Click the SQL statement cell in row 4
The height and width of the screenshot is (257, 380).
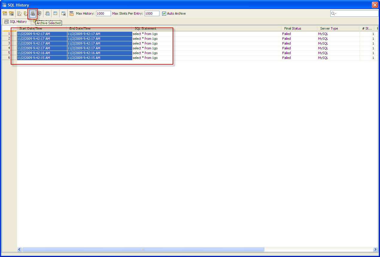click(x=207, y=48)
